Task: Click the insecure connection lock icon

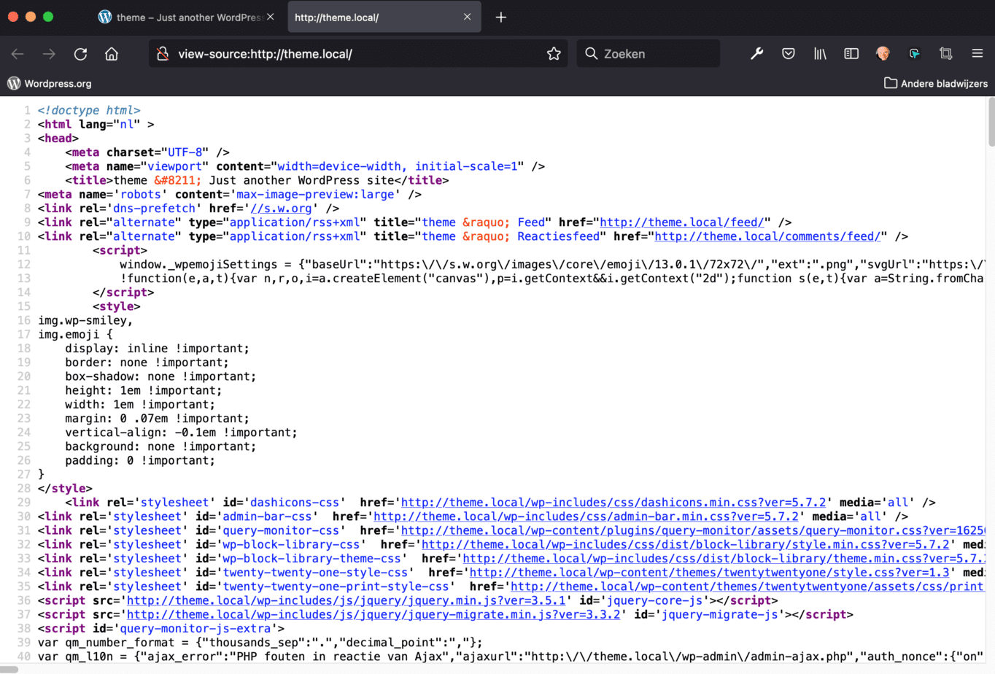Action: (163, 54)
